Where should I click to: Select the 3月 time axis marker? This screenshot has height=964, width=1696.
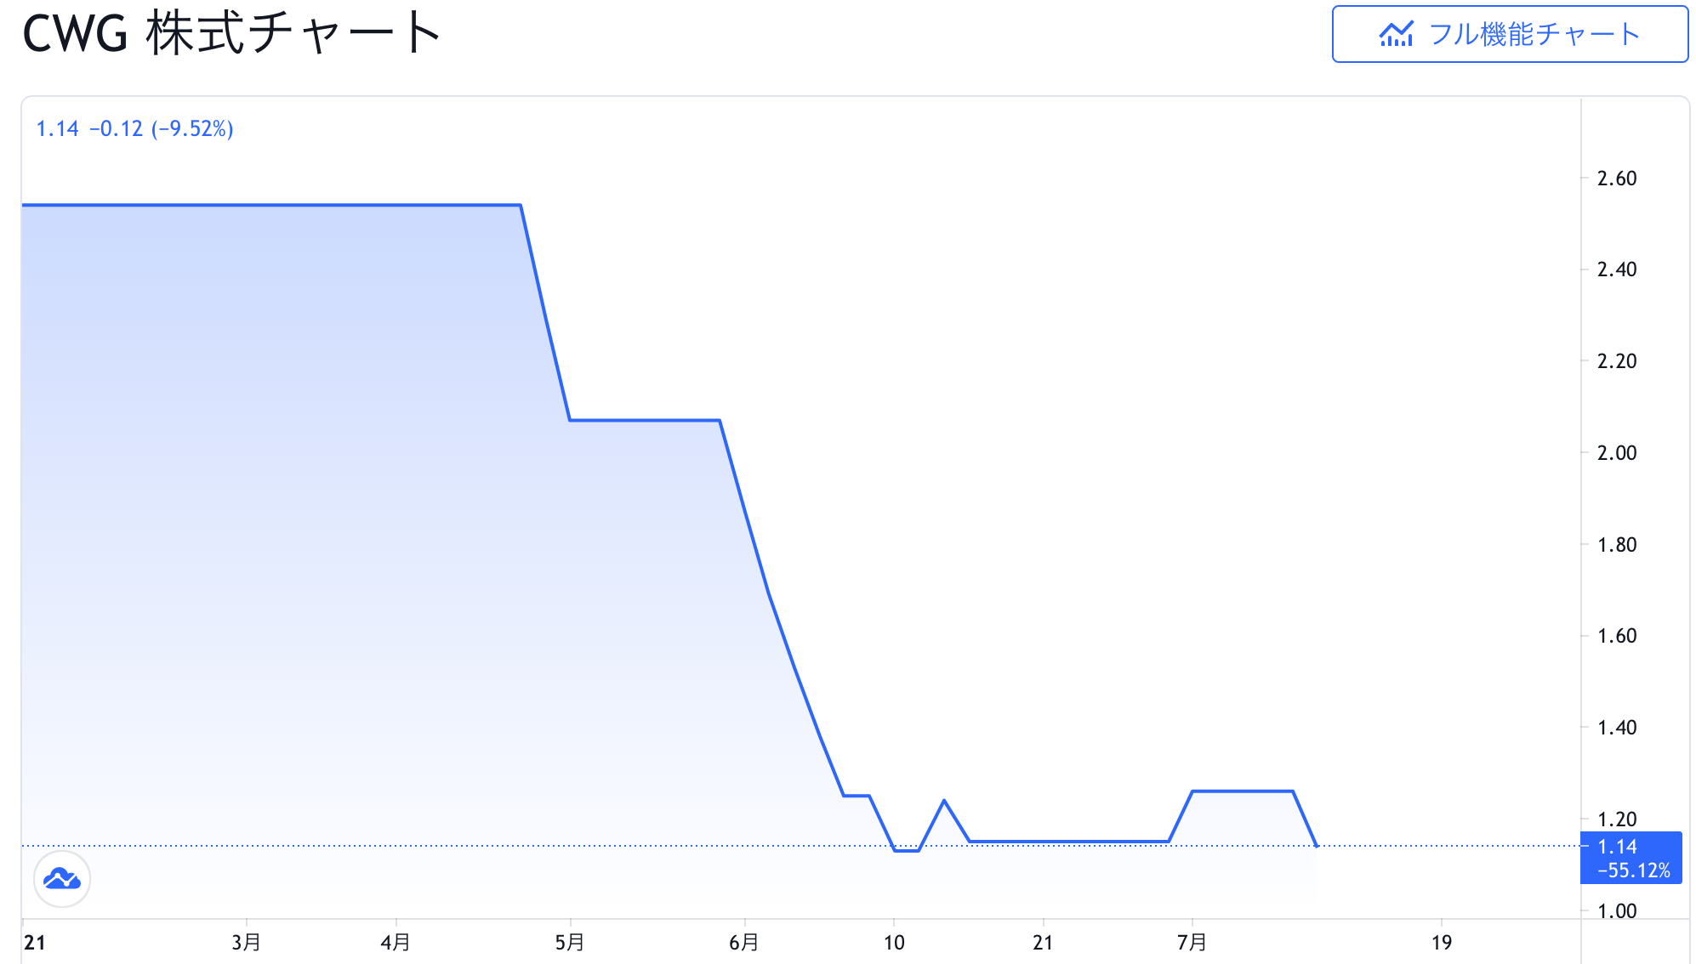(247, 942)
